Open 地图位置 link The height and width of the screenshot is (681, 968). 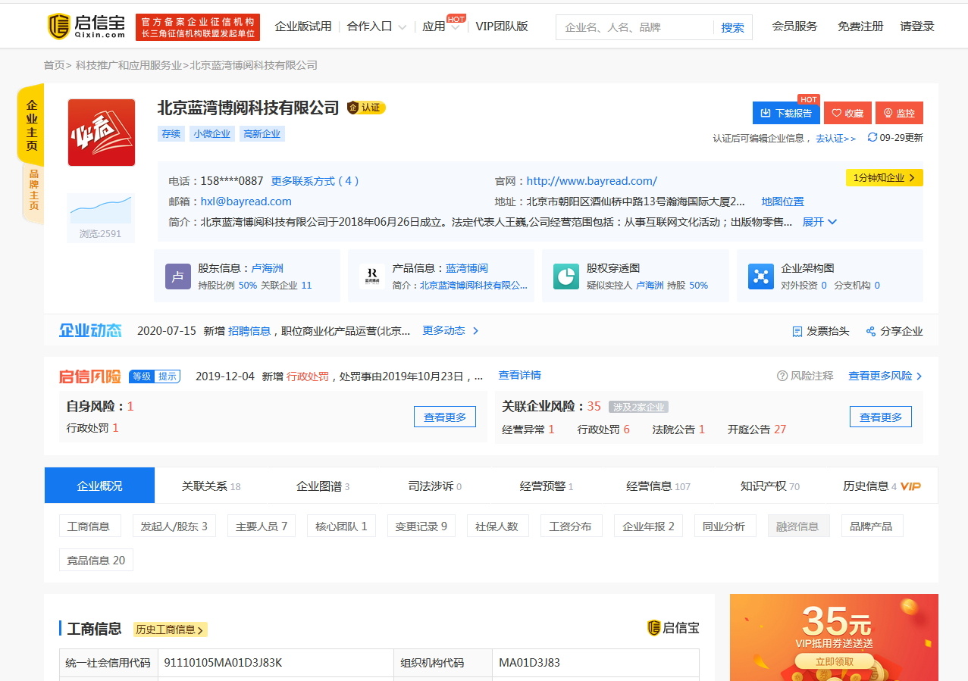point(783,201)
